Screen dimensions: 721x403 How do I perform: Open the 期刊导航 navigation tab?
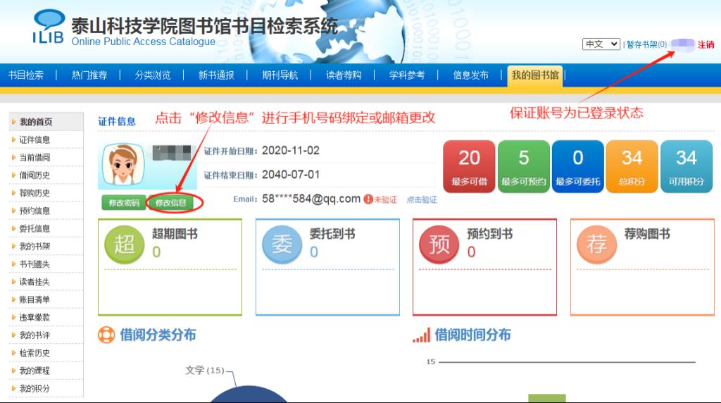coord(280,75)
